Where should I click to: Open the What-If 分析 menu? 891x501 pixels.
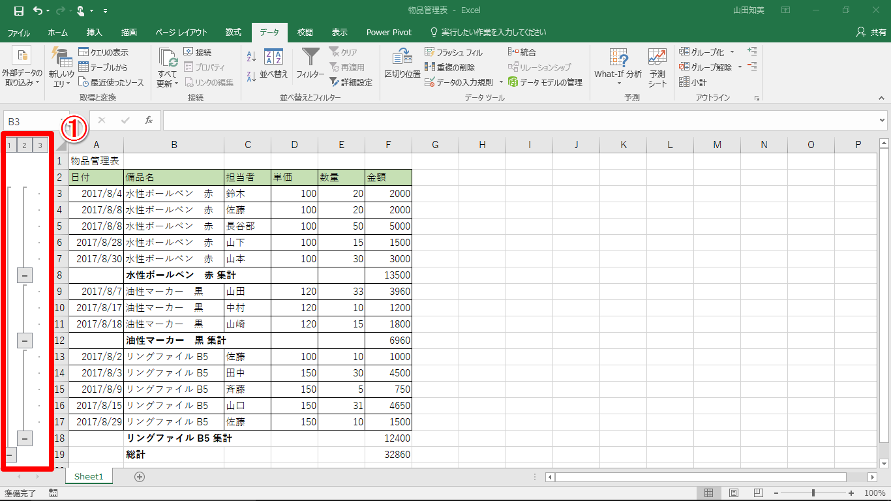click(618, 68)
